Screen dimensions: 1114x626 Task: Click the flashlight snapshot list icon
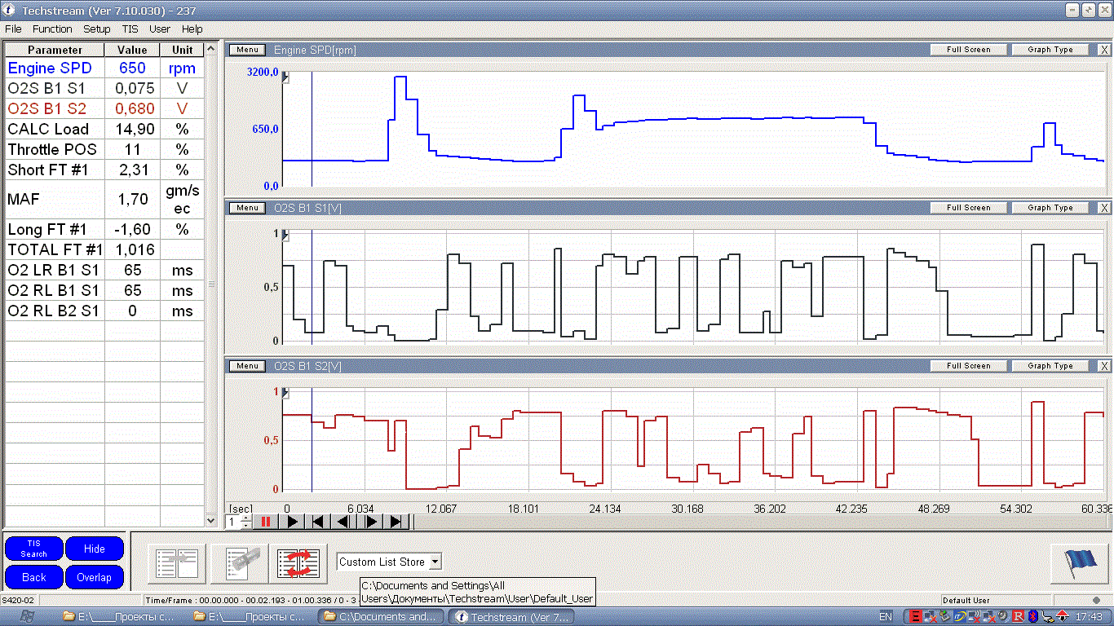click(x=239, y=564)
